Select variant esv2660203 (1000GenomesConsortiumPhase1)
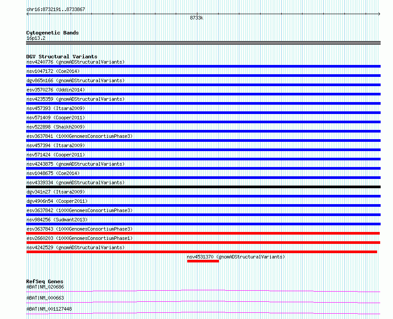Screen dimensions: 393x319 pyautogui.click(x=79, y=238)
